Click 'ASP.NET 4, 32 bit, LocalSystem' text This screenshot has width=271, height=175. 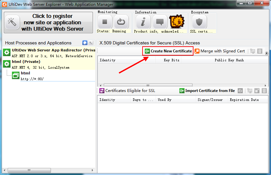tap(40, 67)
